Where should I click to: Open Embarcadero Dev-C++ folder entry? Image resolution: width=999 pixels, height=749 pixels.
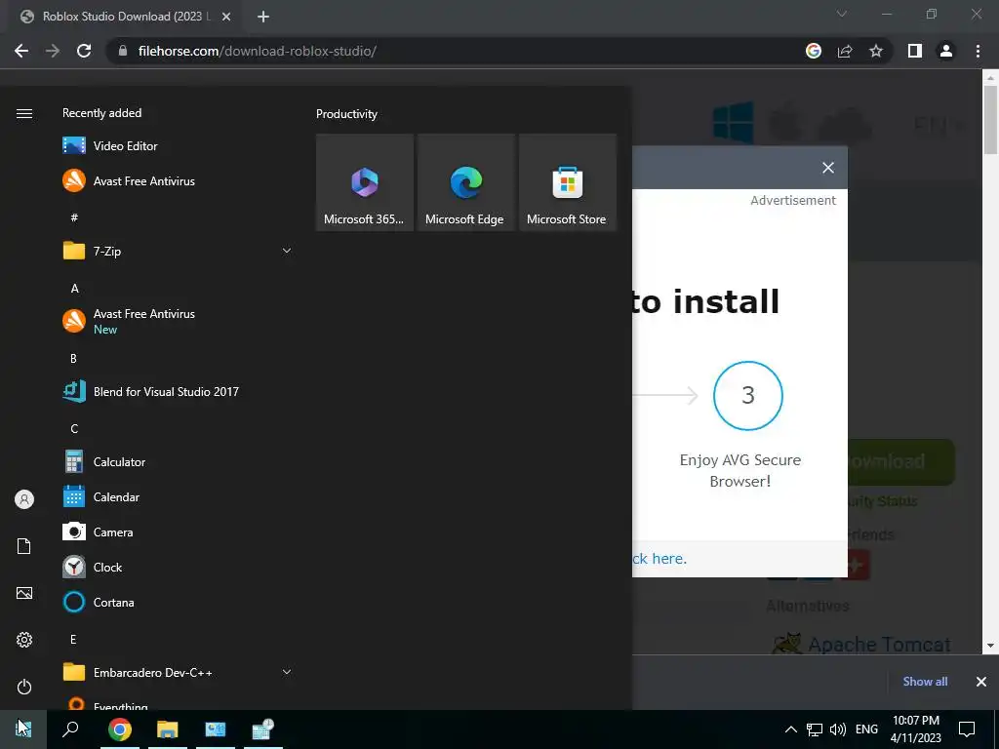176,672
